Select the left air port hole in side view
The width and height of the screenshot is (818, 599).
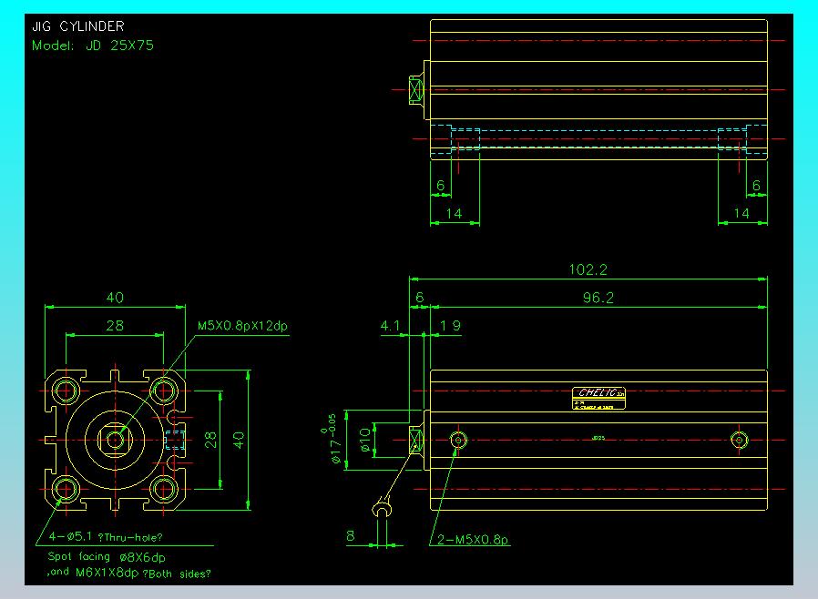(459, 441)
